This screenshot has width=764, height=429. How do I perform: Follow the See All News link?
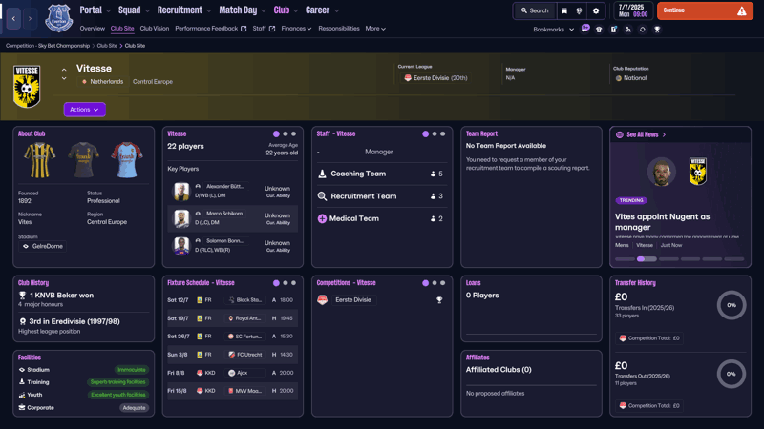(642, 134)
